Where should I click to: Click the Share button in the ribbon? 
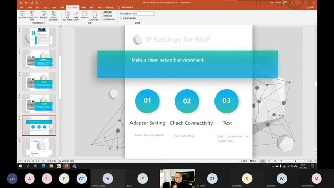(x=310, y=7)
